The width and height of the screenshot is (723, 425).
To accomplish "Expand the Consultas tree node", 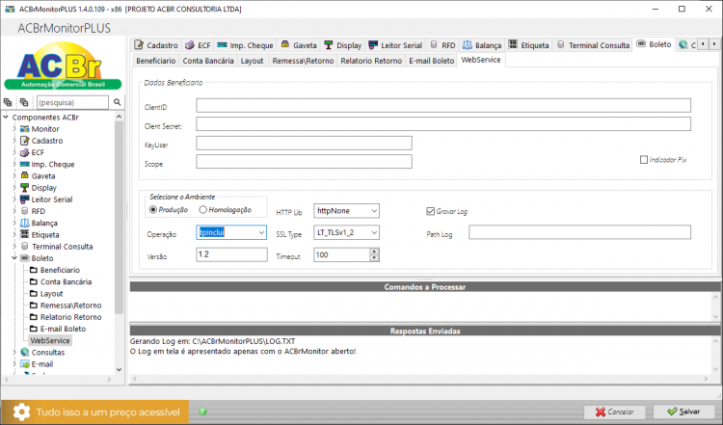I will [14, 352].
